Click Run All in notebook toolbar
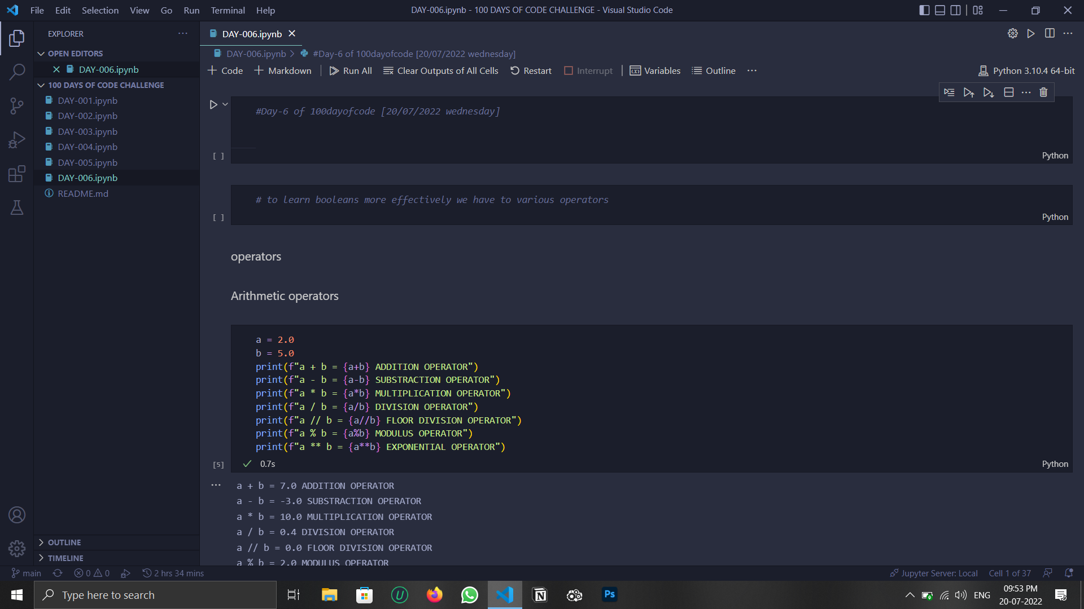1084x609 pixels. [x=351, y=70]
